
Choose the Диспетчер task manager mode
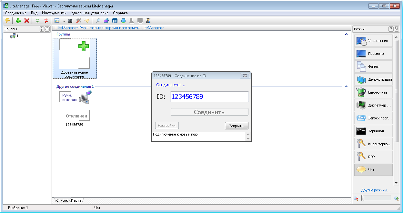point(374,105)
